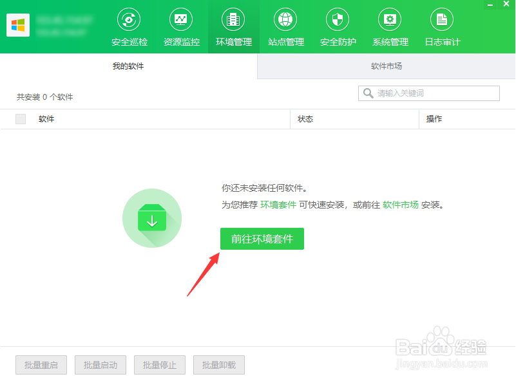This screenshot has width=516, height=381.
Task: Click the green download arrow graphic
Action: tap(152, 219)
